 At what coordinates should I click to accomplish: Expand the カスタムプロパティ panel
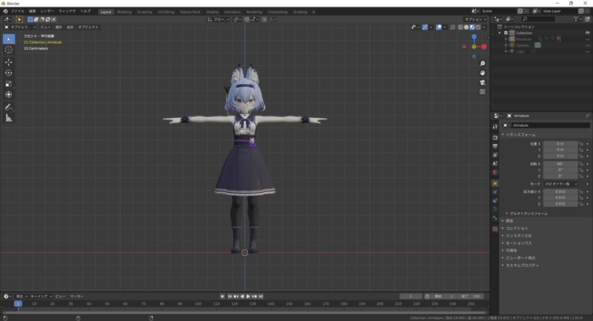pyautogui.click(x=520, y=265)
